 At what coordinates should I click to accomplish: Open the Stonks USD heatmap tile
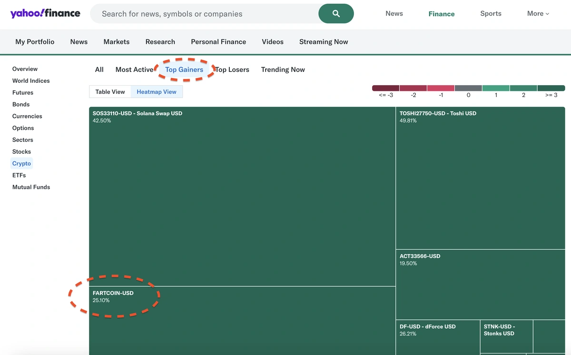click(506, 336)
